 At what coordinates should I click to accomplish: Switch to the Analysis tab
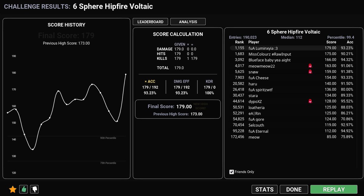click(x=188, y=22)
